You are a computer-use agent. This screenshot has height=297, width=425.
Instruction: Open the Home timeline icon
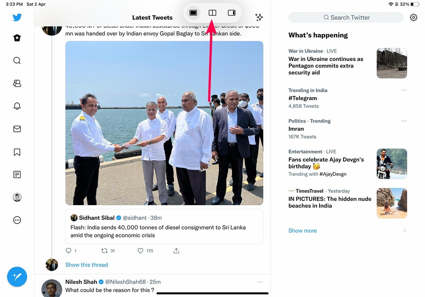(x=17, y=38)
